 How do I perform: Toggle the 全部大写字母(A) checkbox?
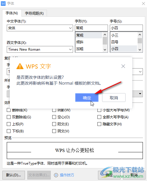click(x=99, y=117)
